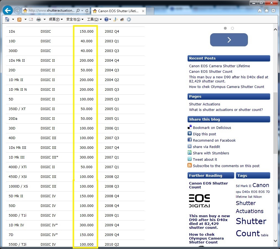Screen dimensions: 280x249
Task: Expand the Print dropdown arrow
Action: pos(45,19)
